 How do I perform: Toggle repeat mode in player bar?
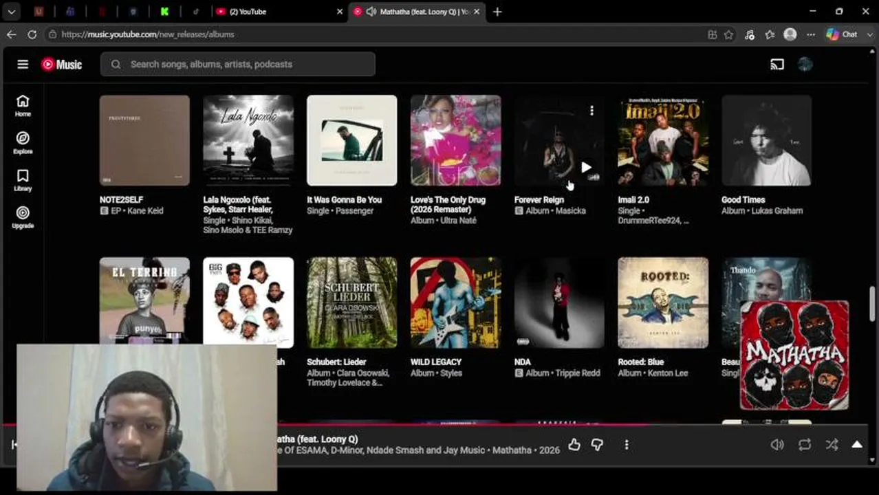tap(805, 445)
